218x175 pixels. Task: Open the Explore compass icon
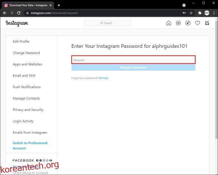pyautogui.click(x=188, y=23)
